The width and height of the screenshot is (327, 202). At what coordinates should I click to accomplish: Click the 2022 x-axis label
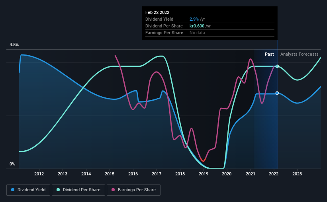(x=274, y=174)
